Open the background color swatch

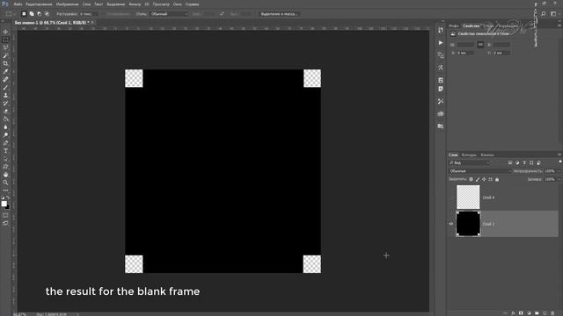pyautogui.click(x=8, y=207)
